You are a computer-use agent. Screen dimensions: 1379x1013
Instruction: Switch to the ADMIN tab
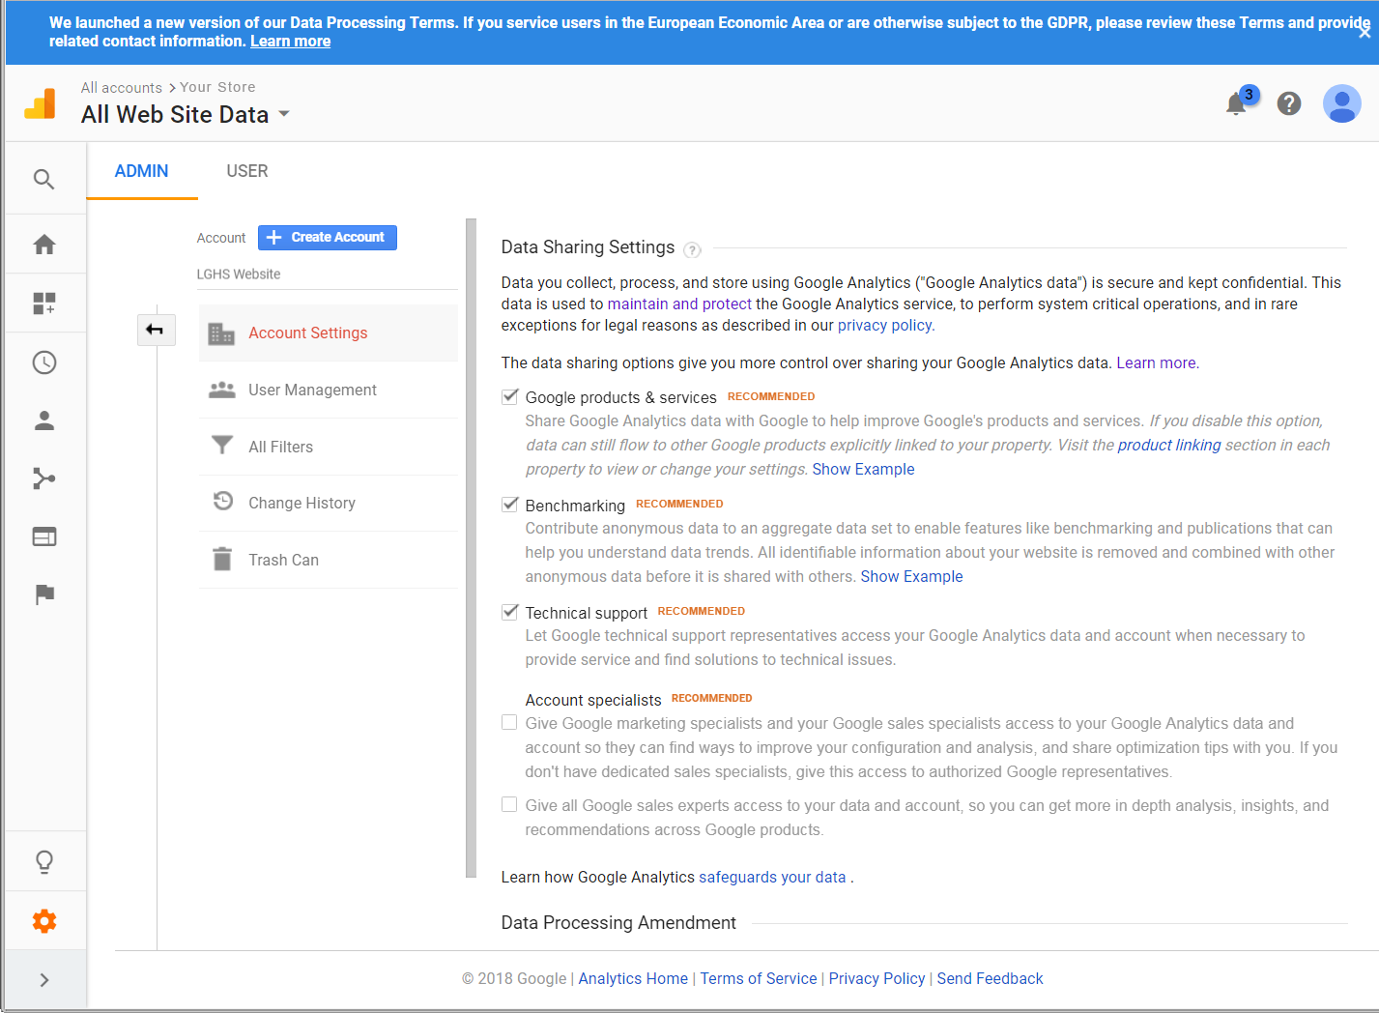click(141, 171)
